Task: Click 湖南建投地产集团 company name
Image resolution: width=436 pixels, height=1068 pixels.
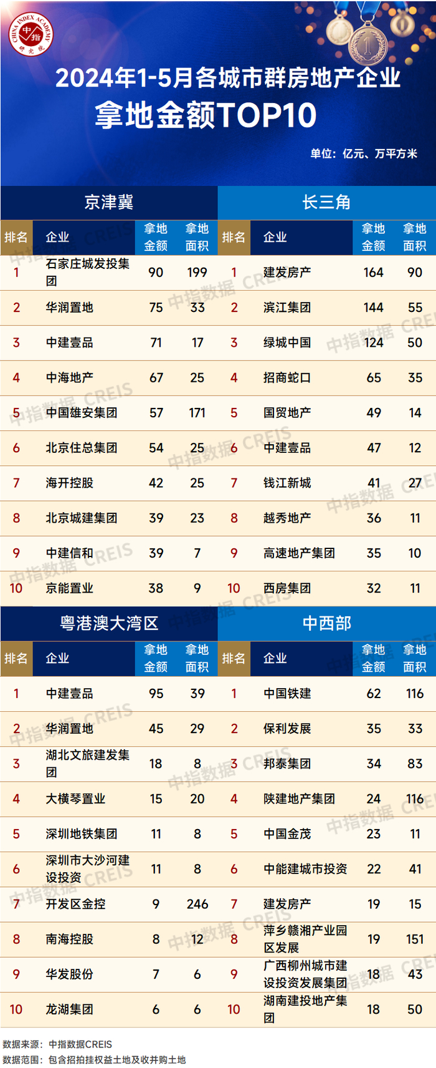Action: click(x=305, y=1009)
